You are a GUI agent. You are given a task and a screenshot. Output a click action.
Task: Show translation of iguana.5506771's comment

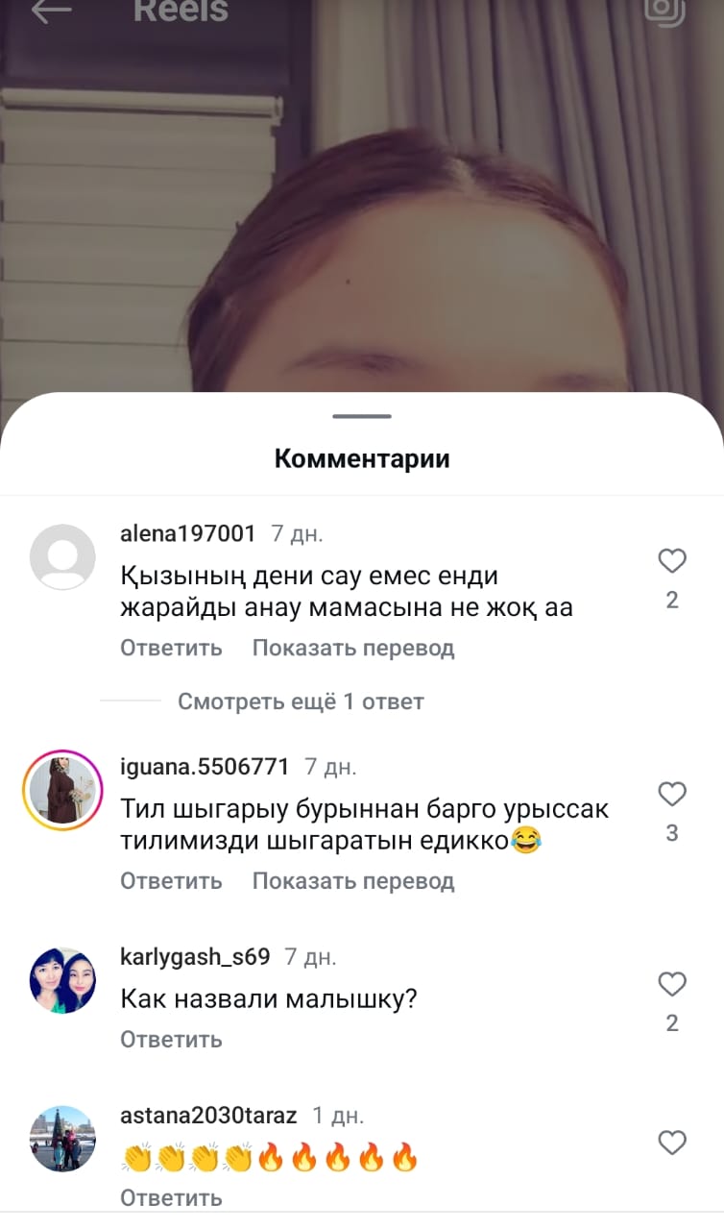tap(353, 881)
